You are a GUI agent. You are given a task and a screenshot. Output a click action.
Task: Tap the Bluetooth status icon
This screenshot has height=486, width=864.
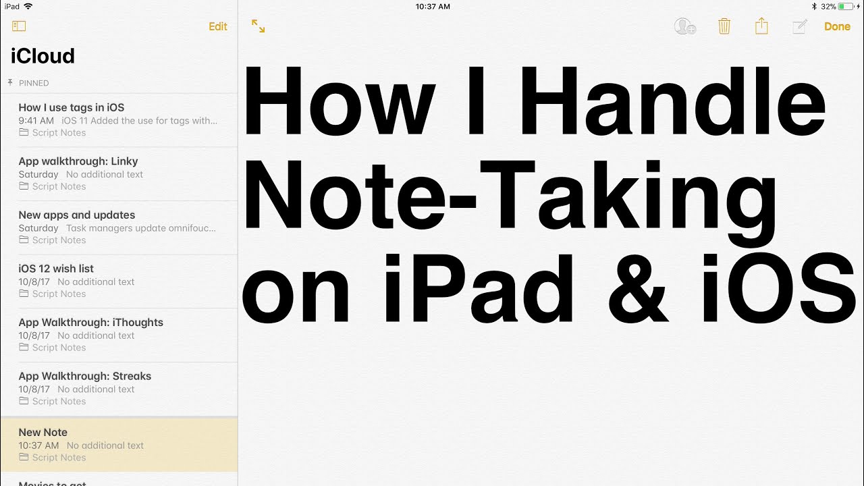click(814, 6)
